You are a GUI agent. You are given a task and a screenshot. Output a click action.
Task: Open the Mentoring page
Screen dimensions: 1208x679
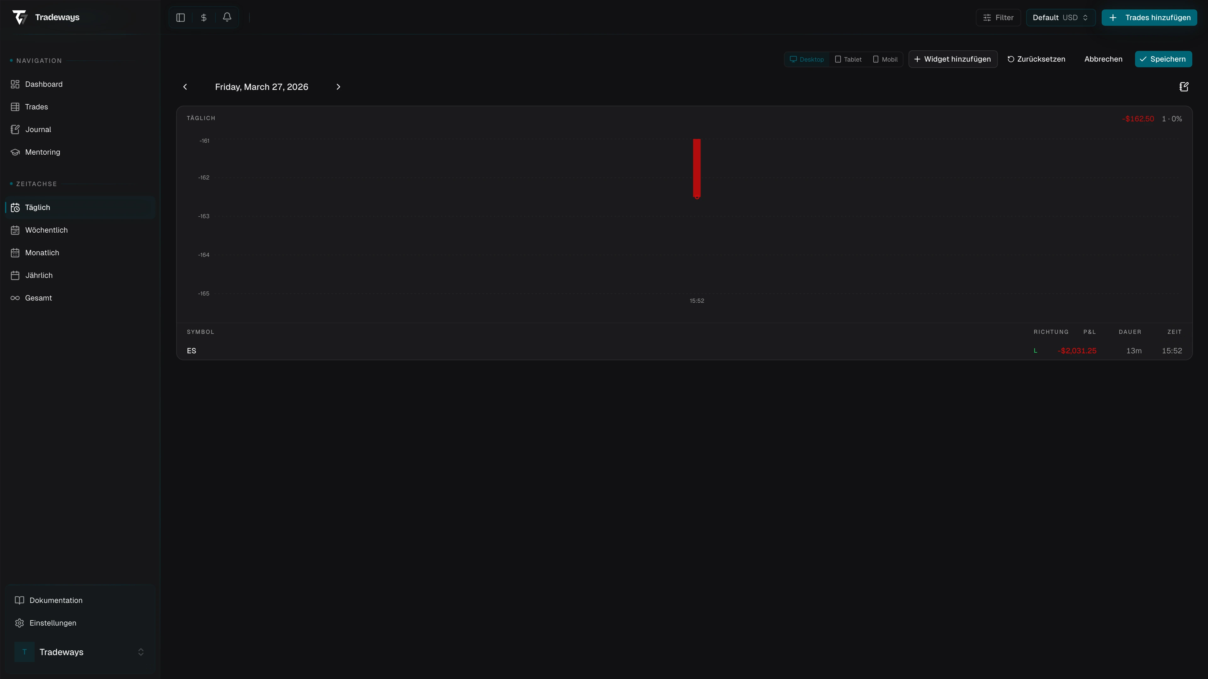pyautogui.click(x=42, y=152)
